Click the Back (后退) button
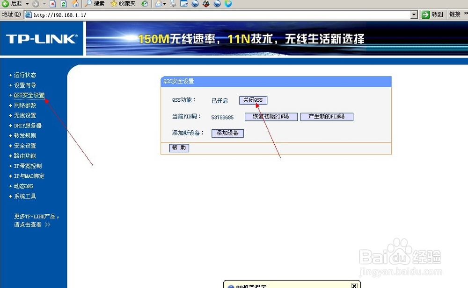468x288 pixels. 12,4
